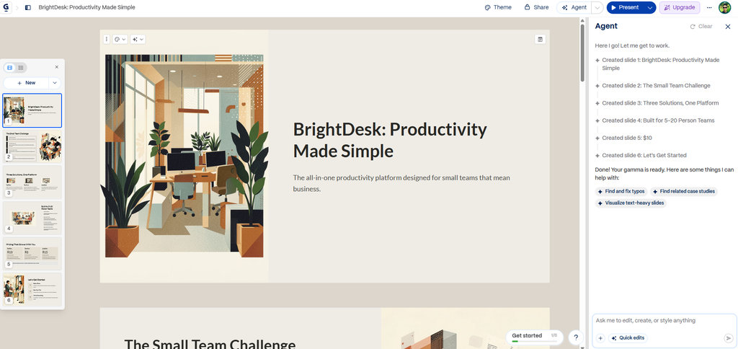Click the card layout icon at the slide's top right
The image size is (738, 349).
(x=541, y=40)
